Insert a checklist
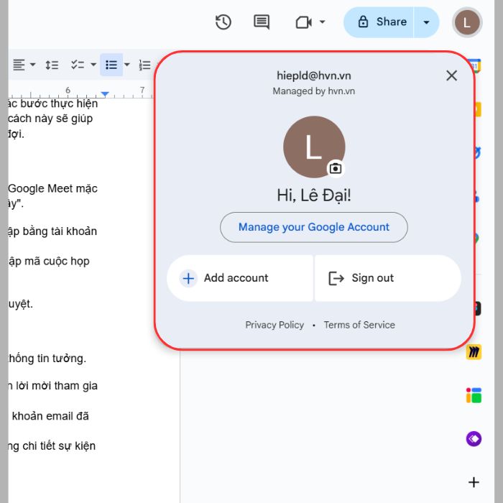 (78, 65)
